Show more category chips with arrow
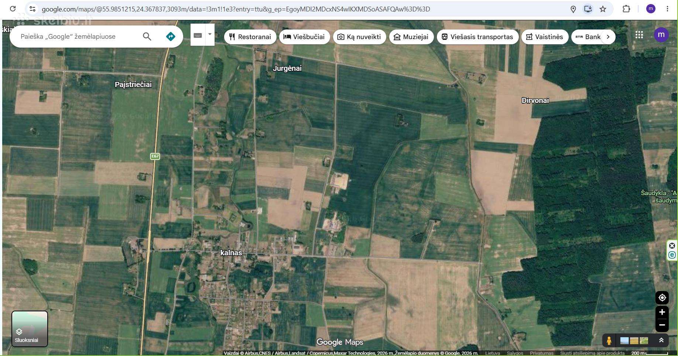Screen dimensions: 678x356 tap(608, 37)
